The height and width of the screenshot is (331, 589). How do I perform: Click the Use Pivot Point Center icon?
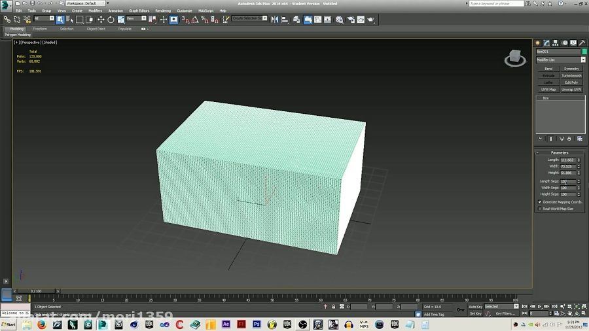(153, 20)
